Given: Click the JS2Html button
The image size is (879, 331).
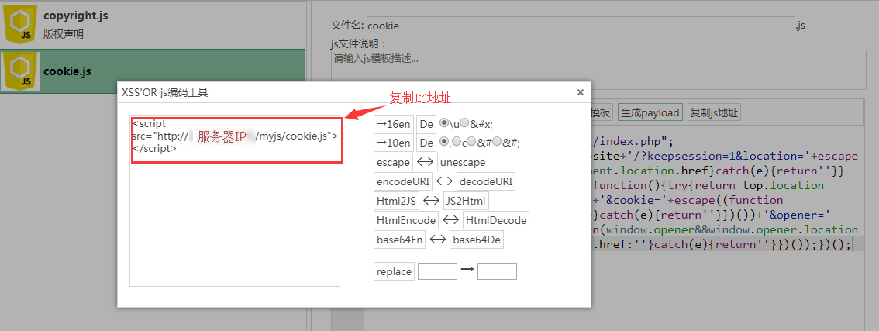Looking at the screenshot, I should 467,201.
